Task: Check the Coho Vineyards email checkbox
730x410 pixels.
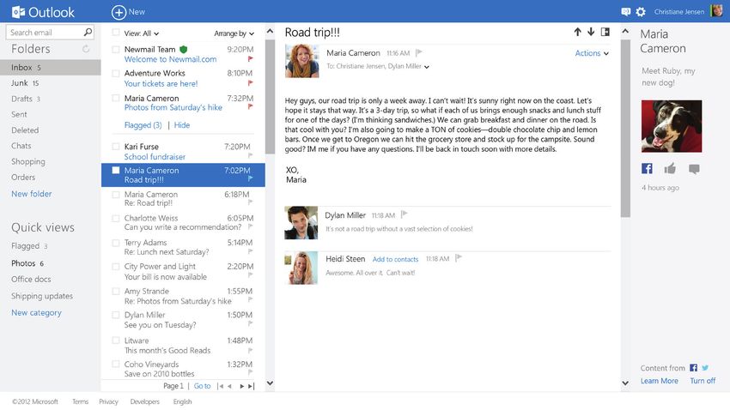Action: [x=115, y=364]
